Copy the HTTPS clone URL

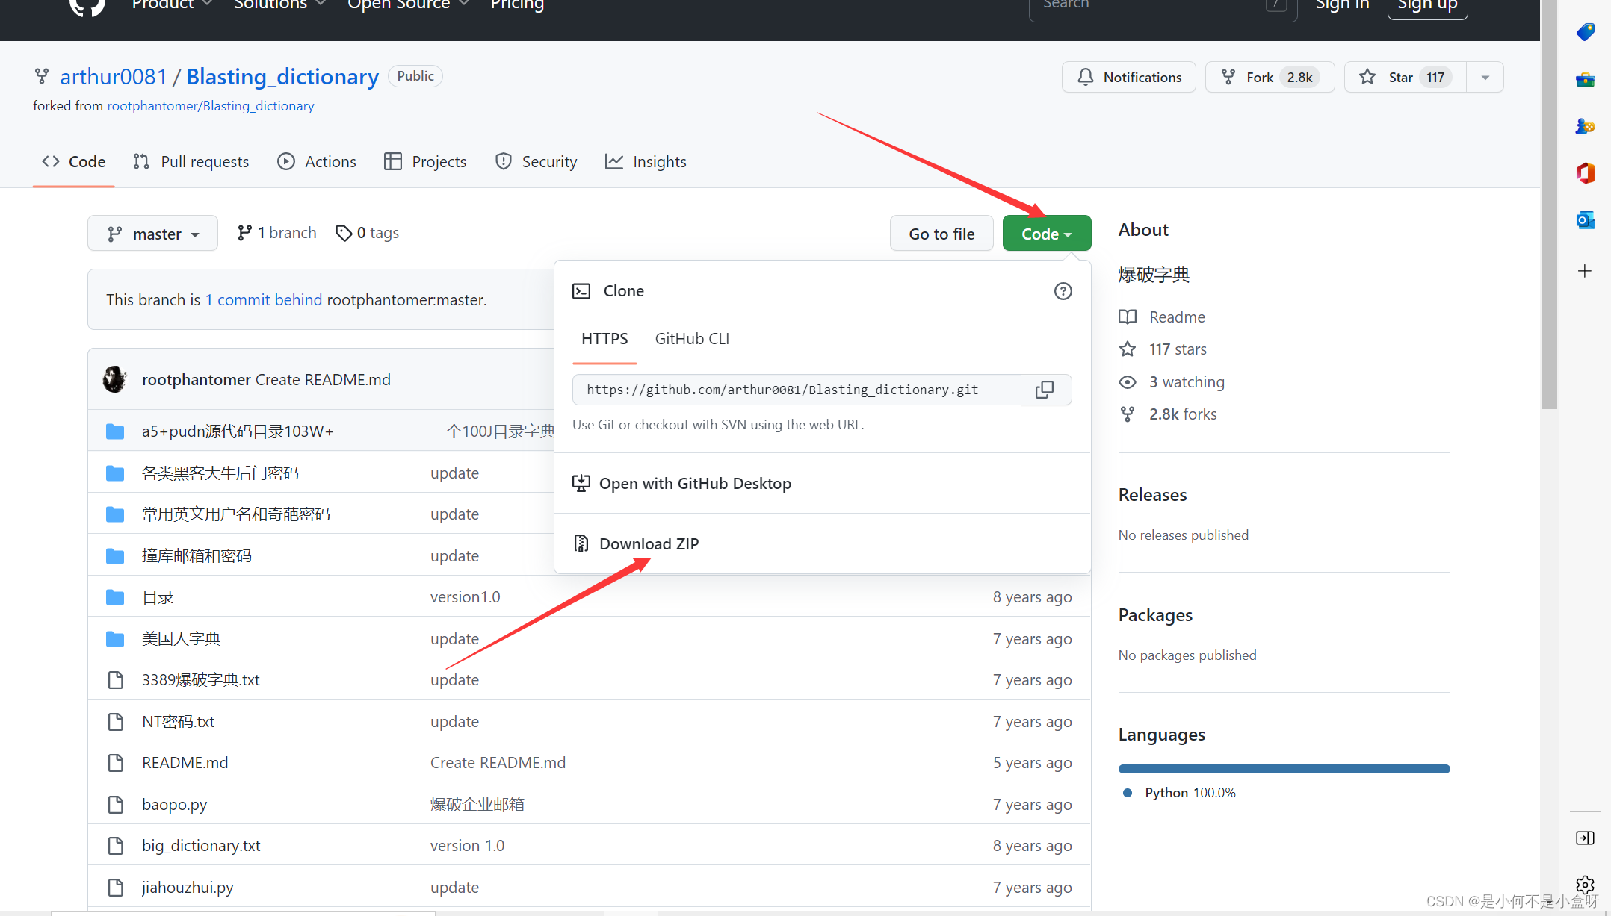[x=1045, y=390]
